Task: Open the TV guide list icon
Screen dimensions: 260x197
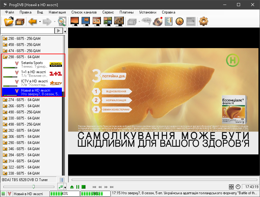Action: pyautogui.click(x=169, y=21)
